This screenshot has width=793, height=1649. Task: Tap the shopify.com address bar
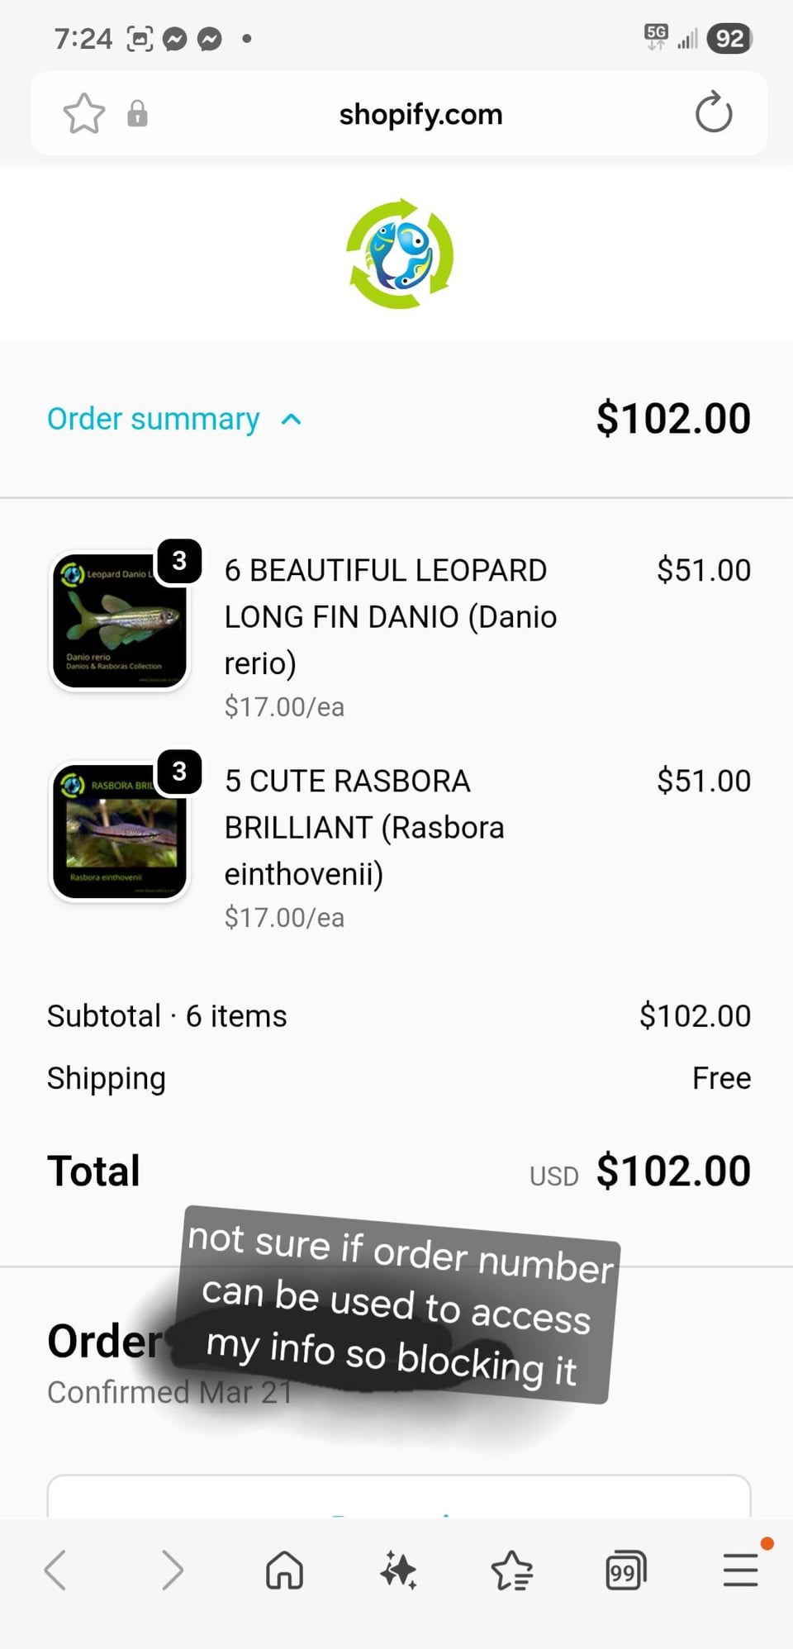pos(420,114)
